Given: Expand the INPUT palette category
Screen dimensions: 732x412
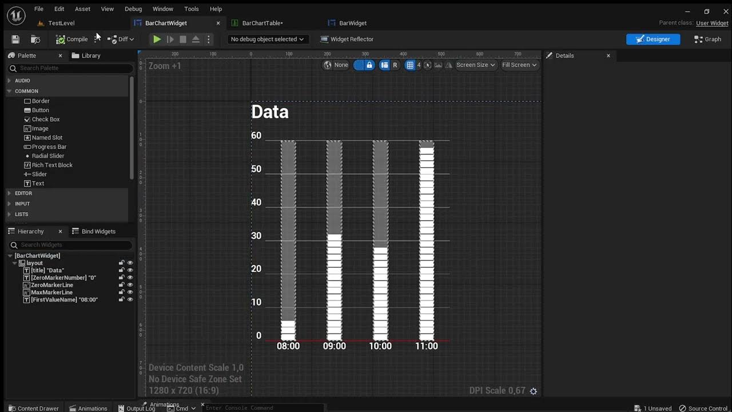Looking at the screenshot, I should [x=9, y=204].
